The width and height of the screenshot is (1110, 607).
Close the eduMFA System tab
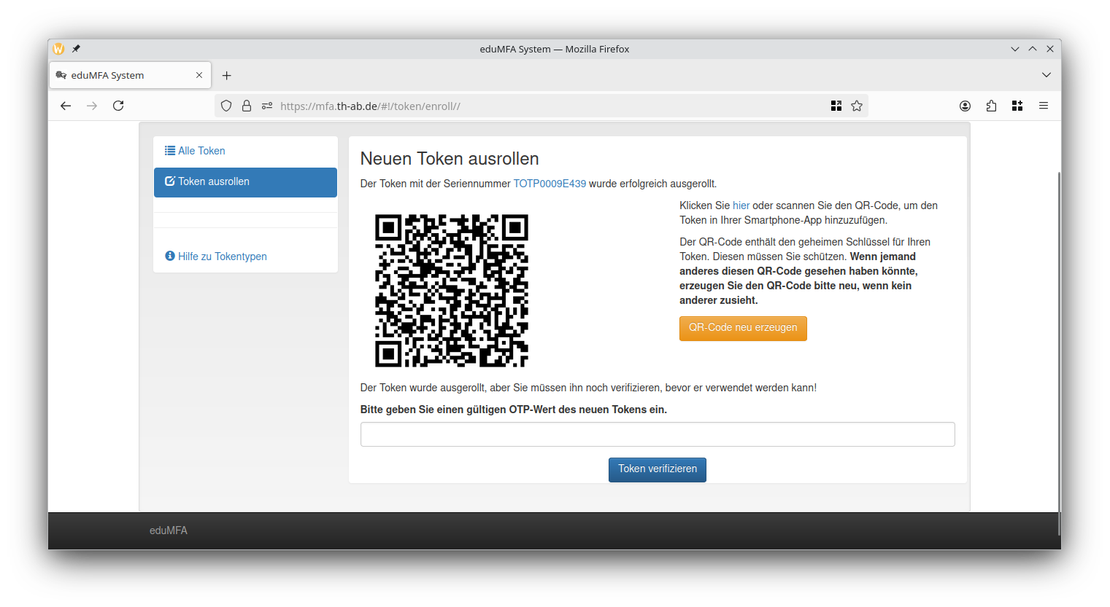click(199, 75)
